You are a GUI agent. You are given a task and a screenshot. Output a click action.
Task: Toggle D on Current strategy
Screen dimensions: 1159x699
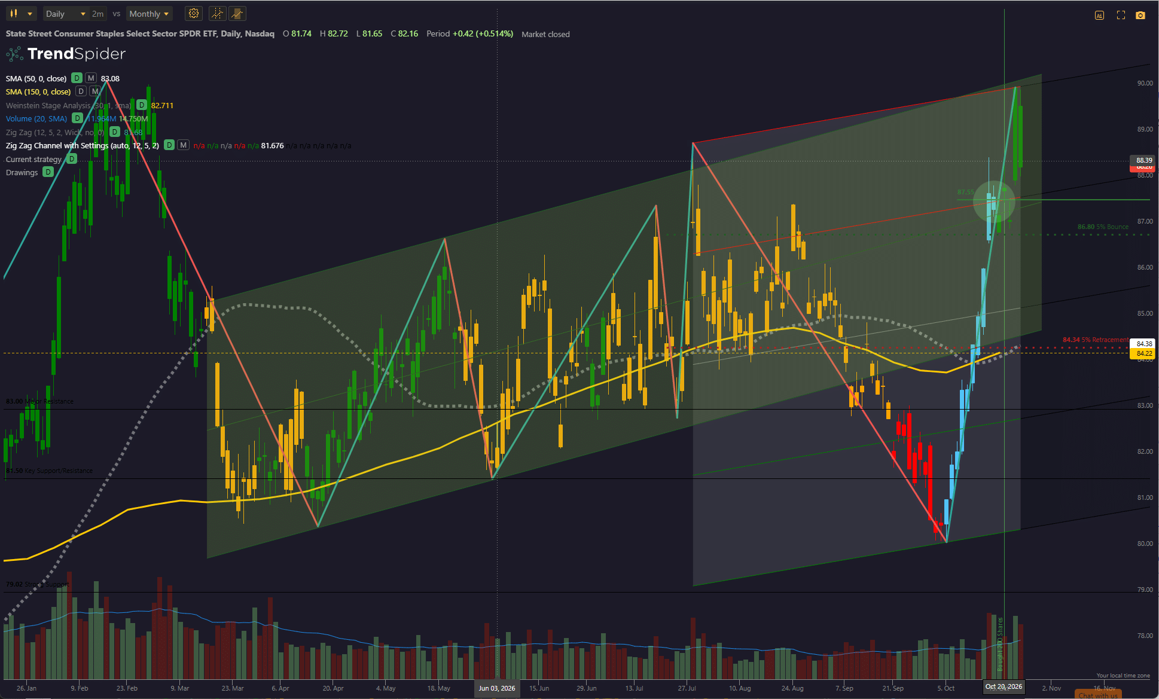coord(72,159)
